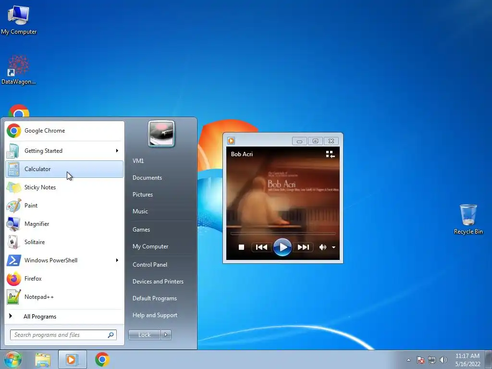Click the Solitaire cards icon
Screen dimensions: 492x369
point(13,242)
